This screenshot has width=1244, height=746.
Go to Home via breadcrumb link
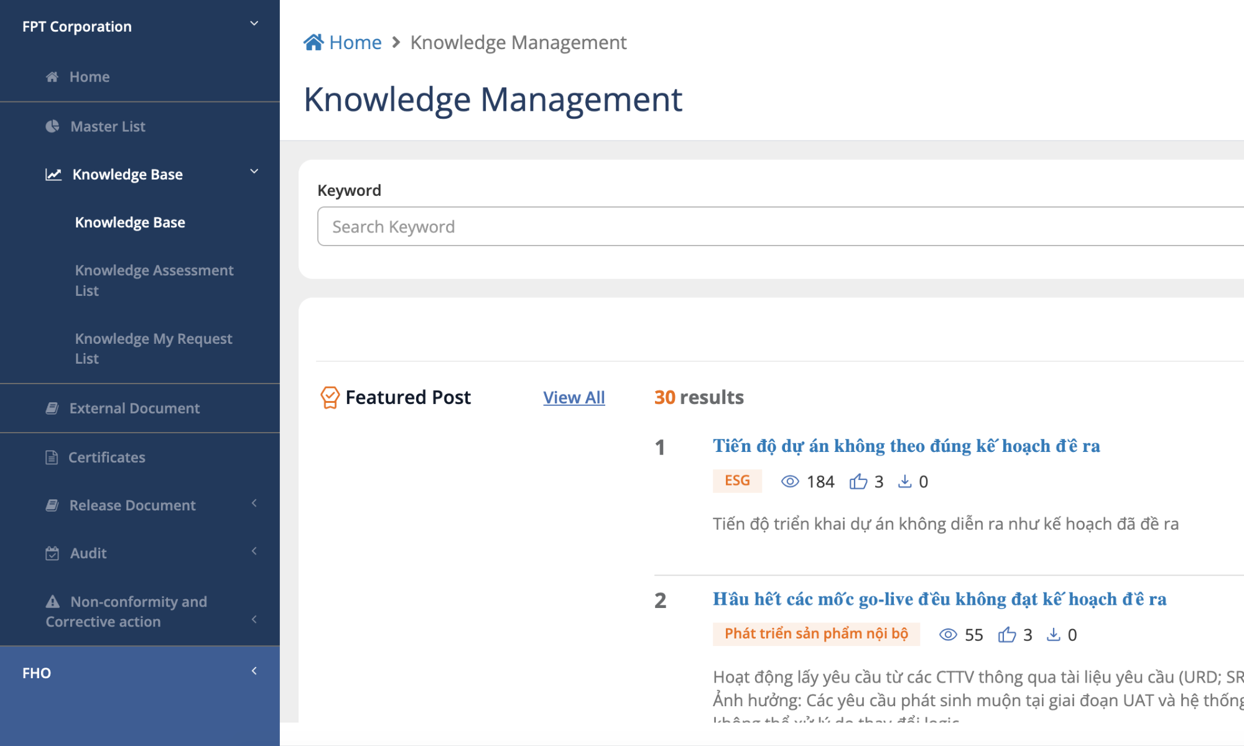355,42
